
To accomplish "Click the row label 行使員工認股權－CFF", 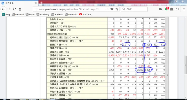I will [61, 74].
